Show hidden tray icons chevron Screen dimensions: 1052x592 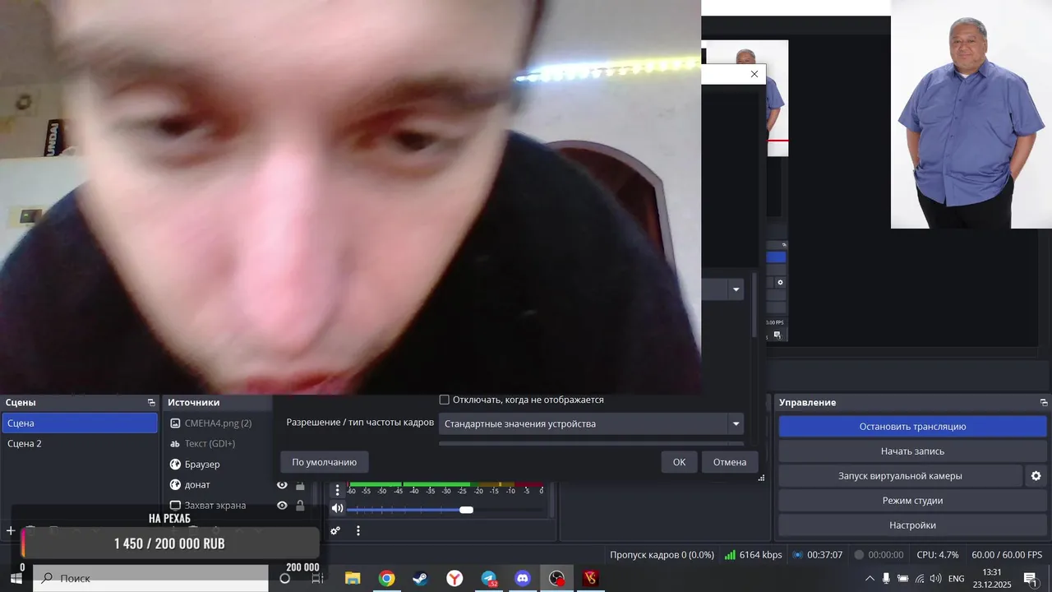pyautogui.click(x=870, y=579)
